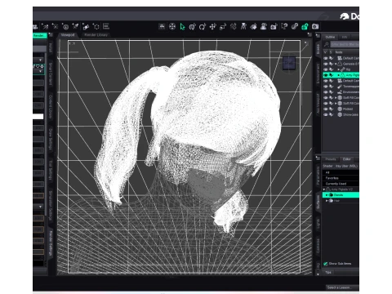The height and width of the screenshot is (294, 392).
Task: Uncheck the Show Sub Items checkbox
Action: [x=325, y=264]
